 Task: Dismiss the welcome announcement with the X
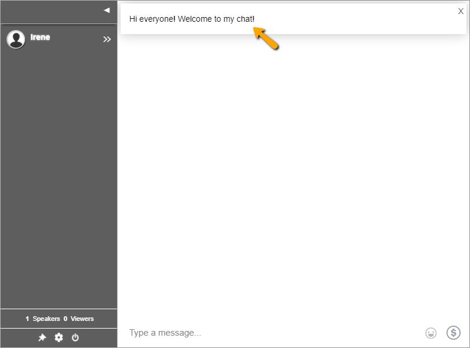[461, 11]
